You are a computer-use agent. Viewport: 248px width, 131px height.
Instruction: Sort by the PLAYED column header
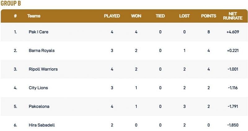[112, 16]
